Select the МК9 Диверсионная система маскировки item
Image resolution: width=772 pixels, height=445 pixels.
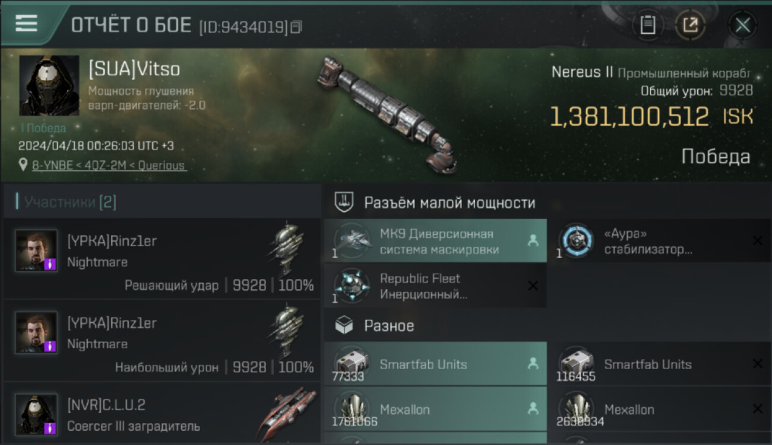435,241
